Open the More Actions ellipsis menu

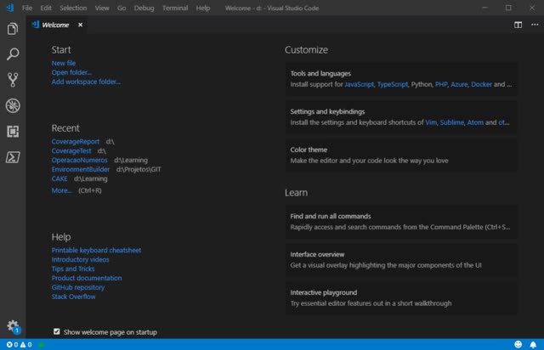(535, 25)
